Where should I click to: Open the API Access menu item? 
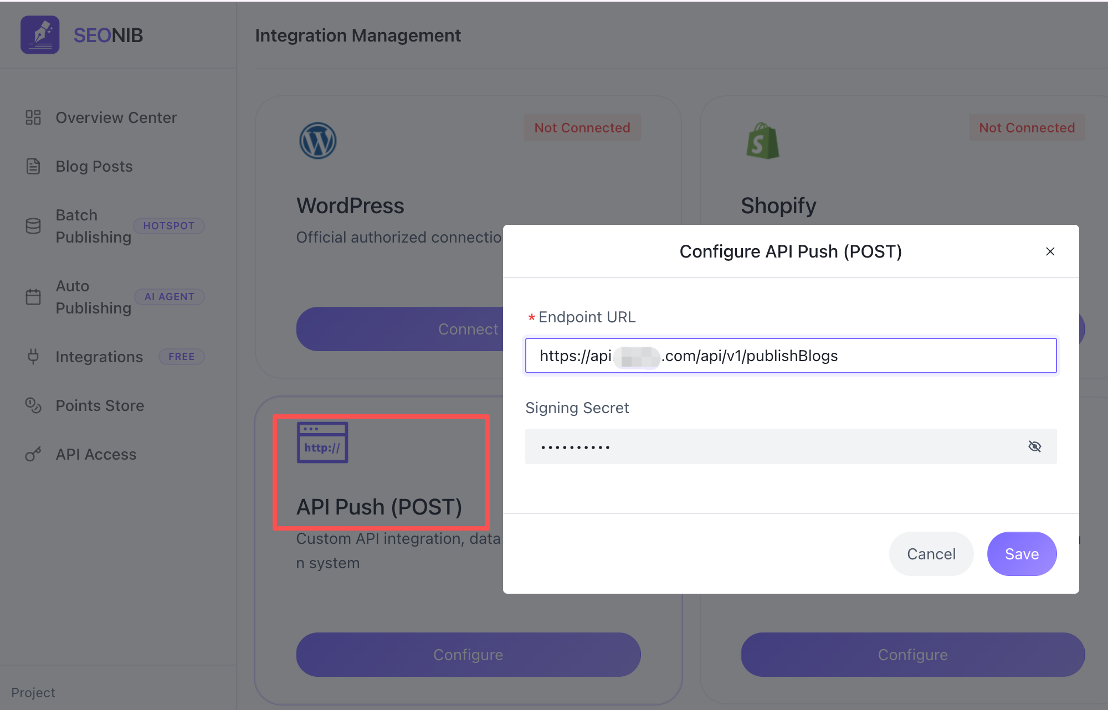tap(96, 454)
